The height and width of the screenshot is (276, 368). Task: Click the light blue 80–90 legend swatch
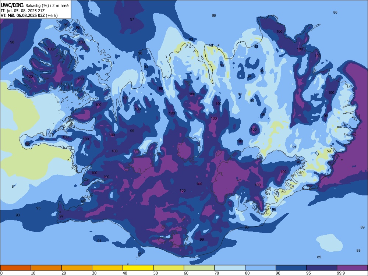coord(261,268)
